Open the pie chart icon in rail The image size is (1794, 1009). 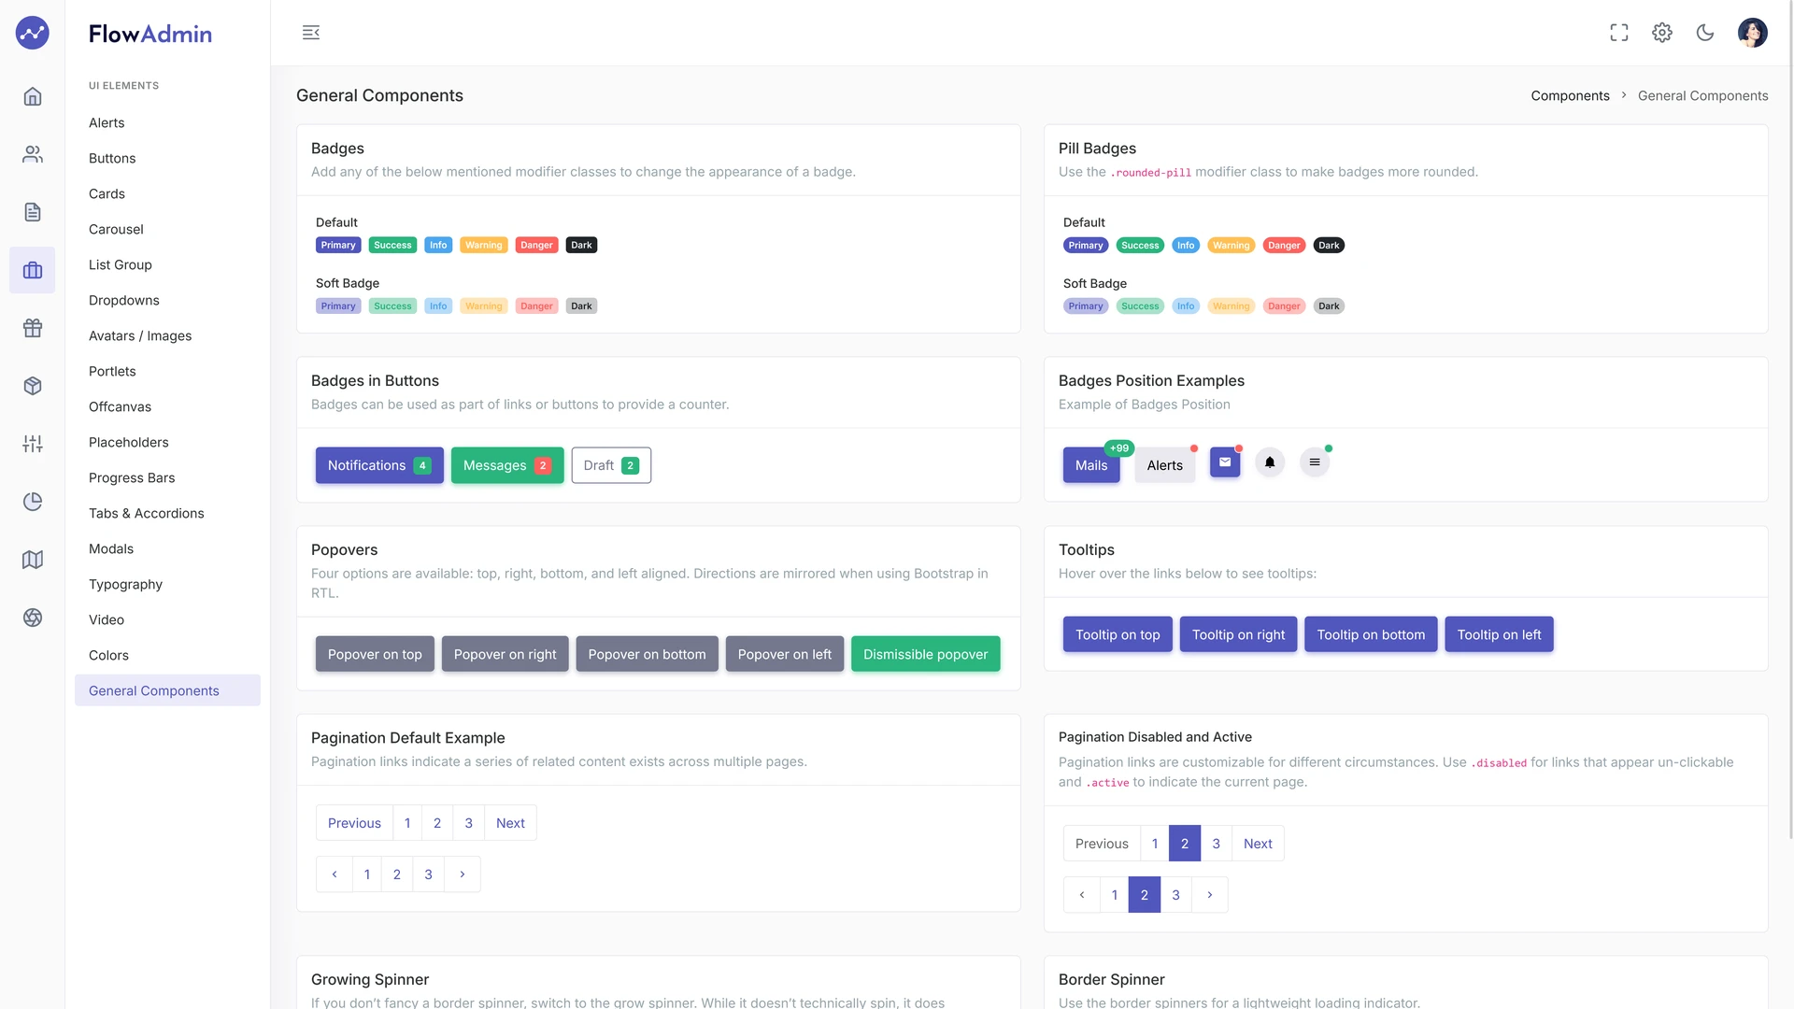click(x=33, y=502)
